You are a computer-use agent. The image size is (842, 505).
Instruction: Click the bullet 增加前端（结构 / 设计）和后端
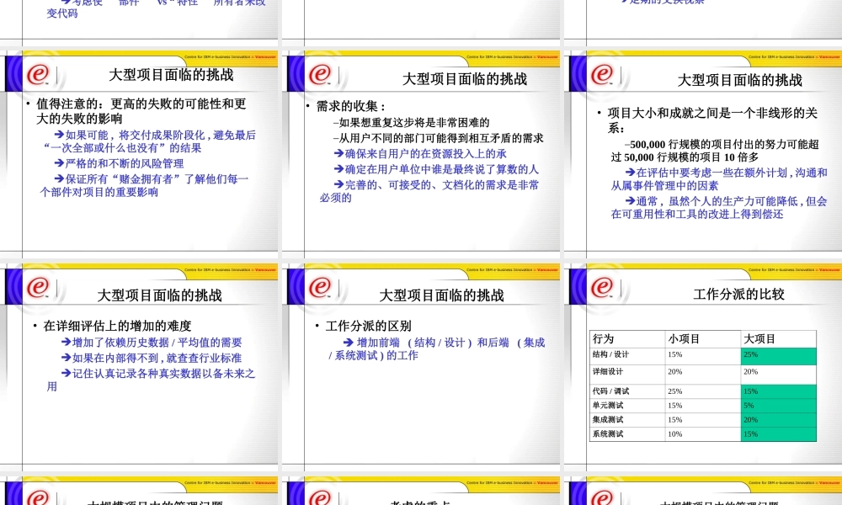click(x=437, y=348)
